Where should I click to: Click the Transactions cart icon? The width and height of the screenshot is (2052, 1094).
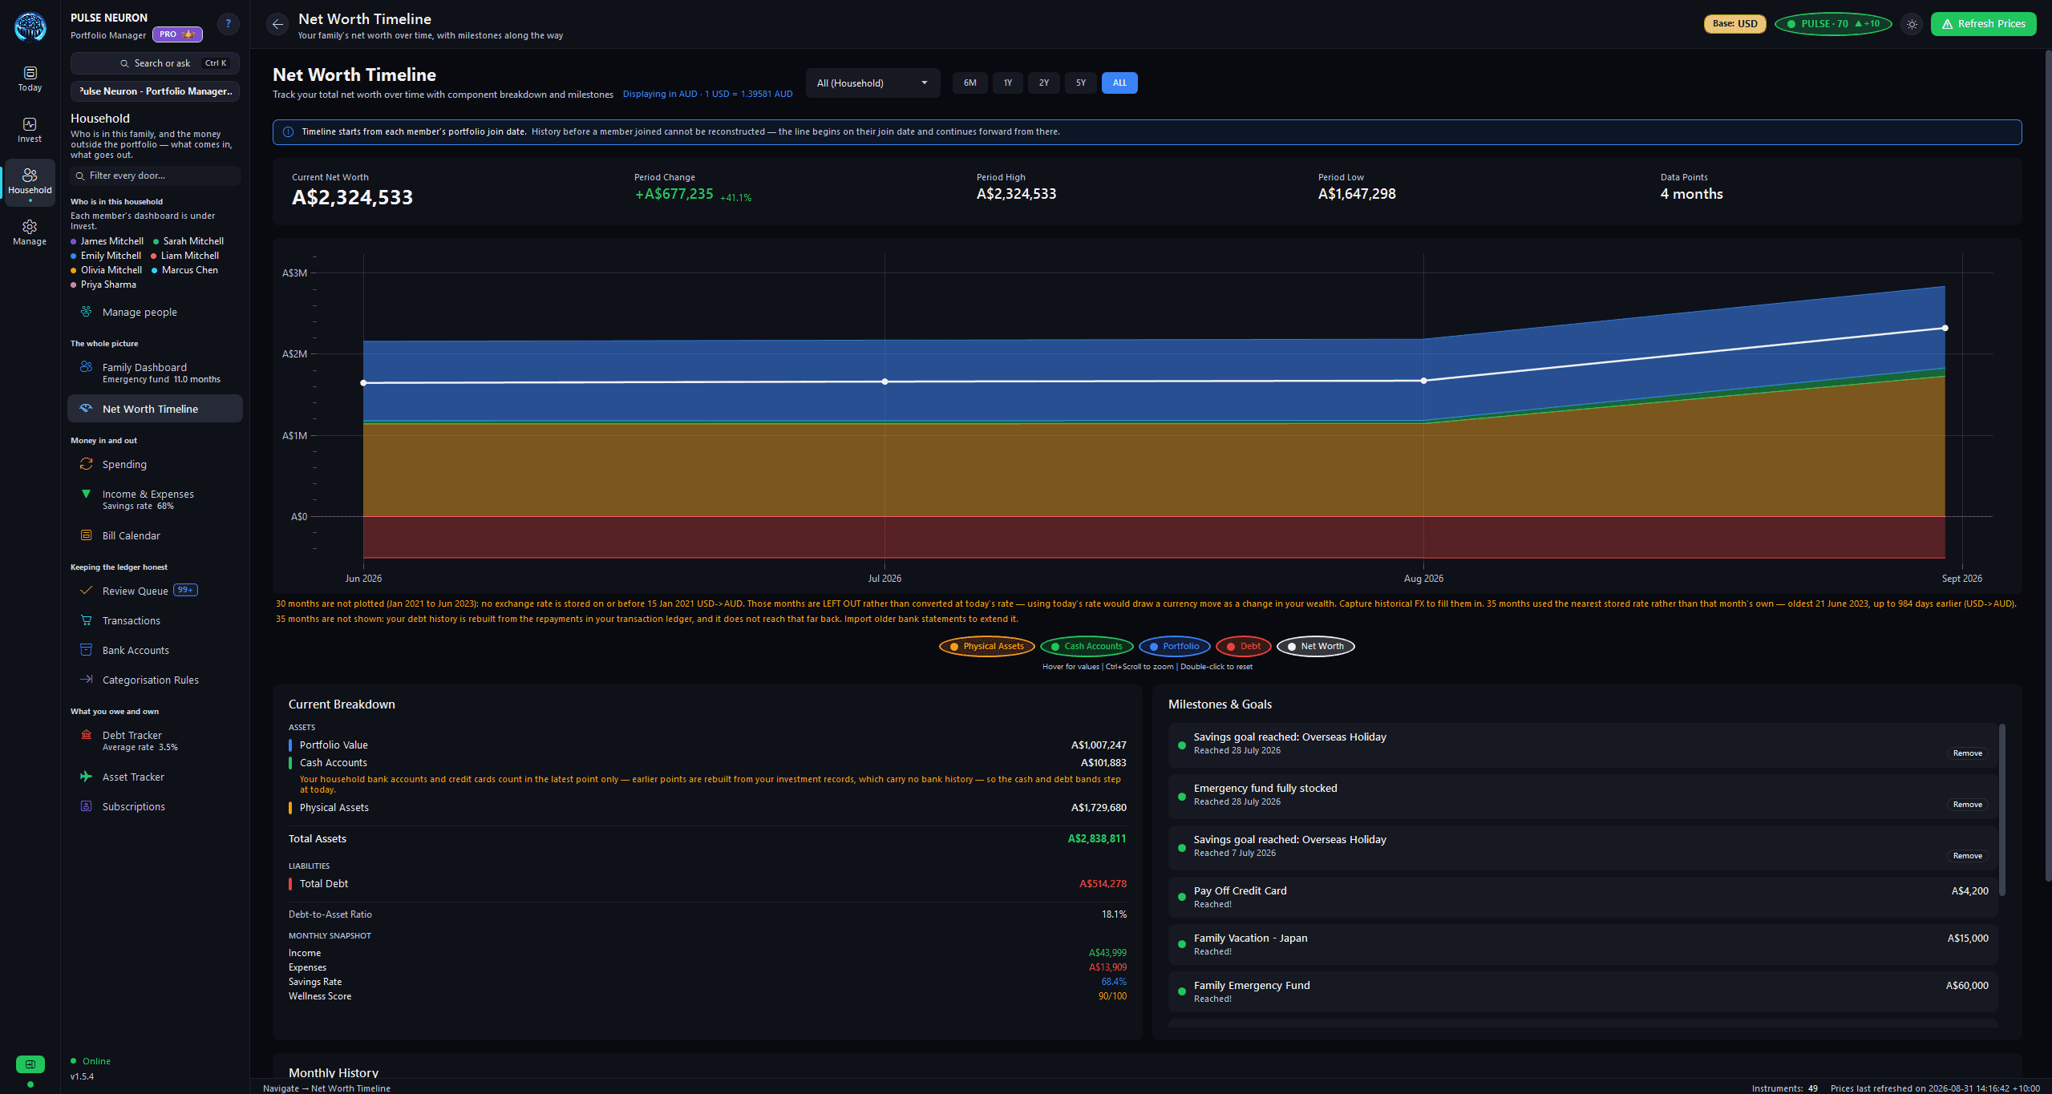86,620
